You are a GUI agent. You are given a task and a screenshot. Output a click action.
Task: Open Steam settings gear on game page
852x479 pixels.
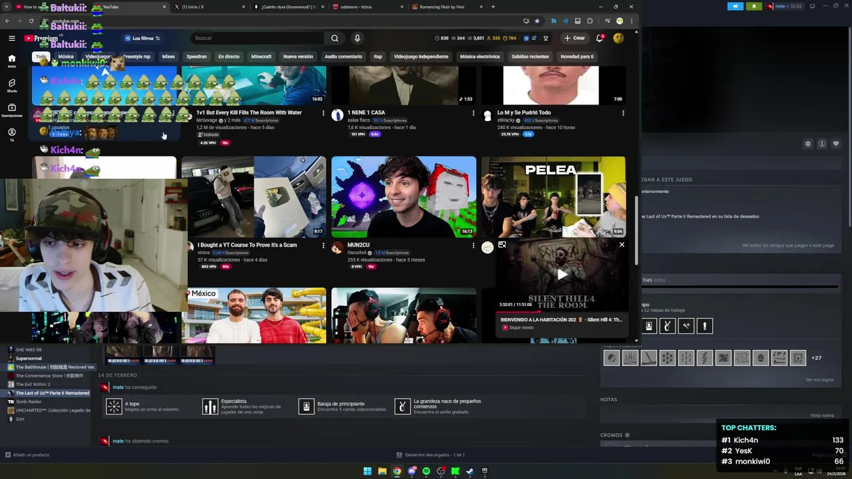tap(808, 144)
